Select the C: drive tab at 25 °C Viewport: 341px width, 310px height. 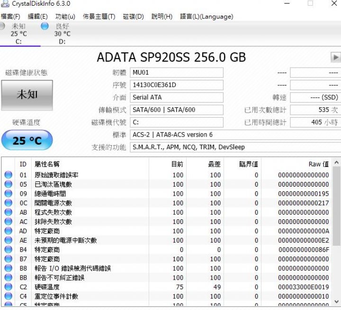(x=18, y=34)
